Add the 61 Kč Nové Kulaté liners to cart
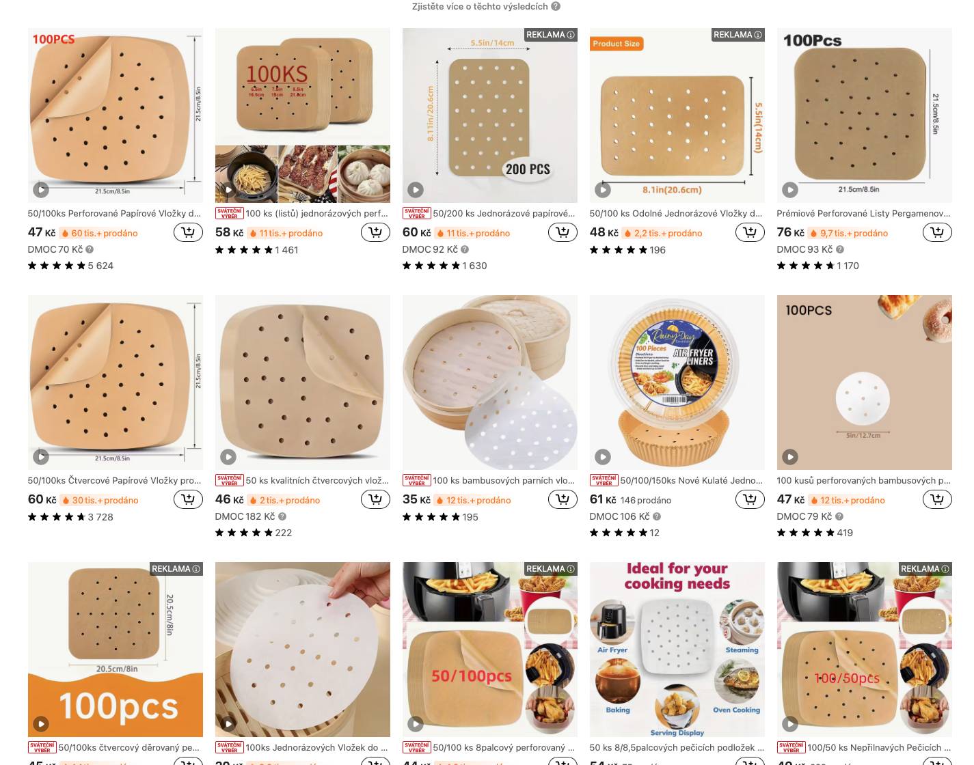Image resolution: width=974 pixels, height=765 pixels. click(x=750, y=500)
